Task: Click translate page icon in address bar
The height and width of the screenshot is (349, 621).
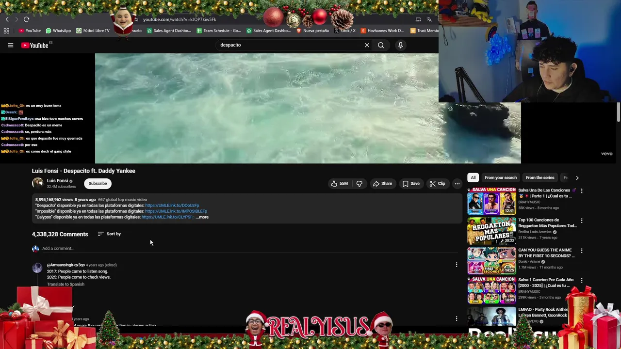Action: tap(429, 19)
